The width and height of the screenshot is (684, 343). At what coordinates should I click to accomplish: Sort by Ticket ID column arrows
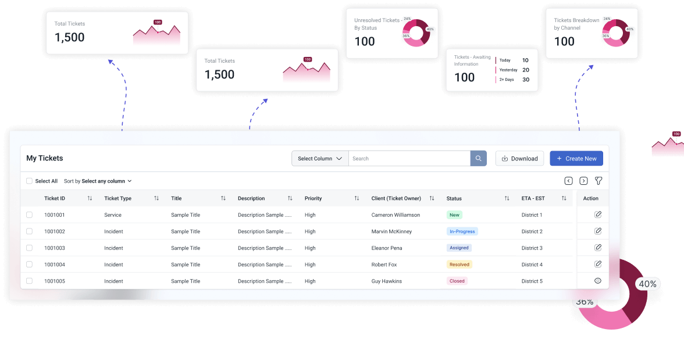pyautogui.click(x=90, y=198)
